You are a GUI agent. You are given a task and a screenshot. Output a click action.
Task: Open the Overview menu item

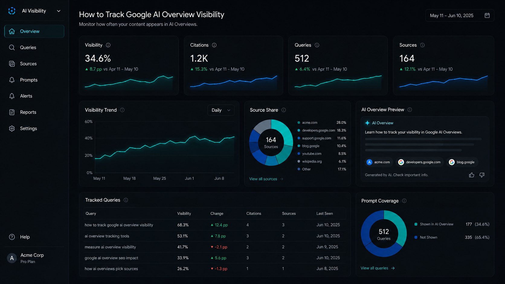pos(34,31)
